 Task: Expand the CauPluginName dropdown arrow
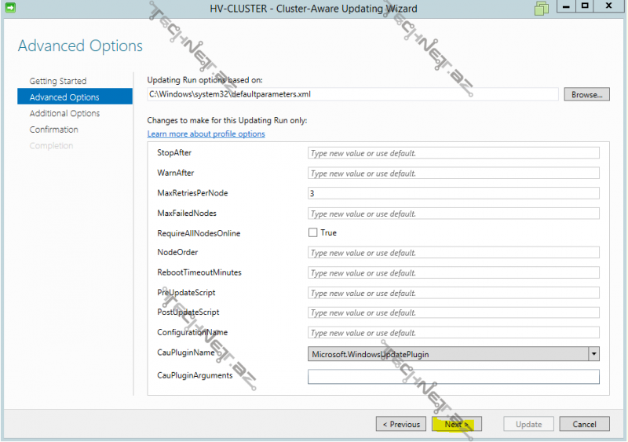(593, 354)
